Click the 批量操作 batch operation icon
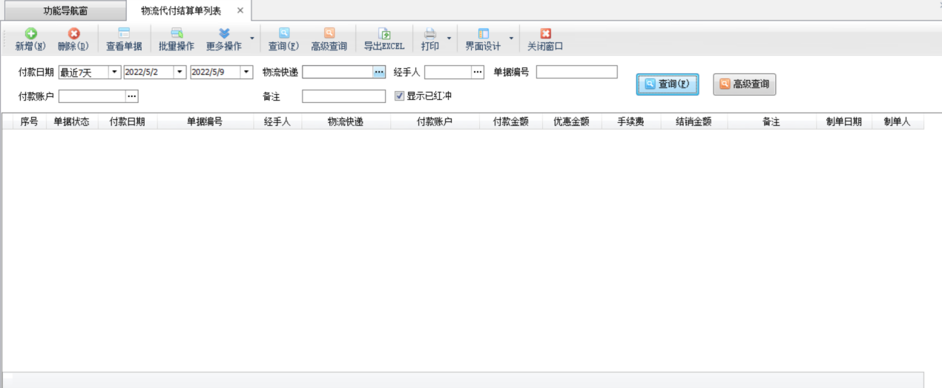The image size is (942, 388). (177, 34)
